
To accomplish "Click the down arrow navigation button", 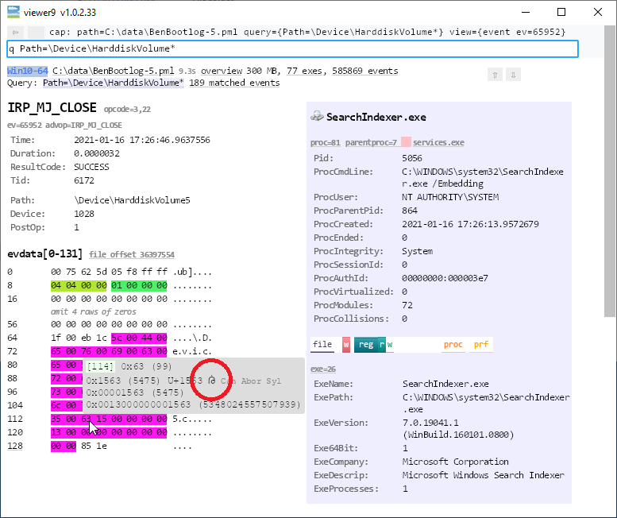I will pyautogui.click(x=513, y=75).
